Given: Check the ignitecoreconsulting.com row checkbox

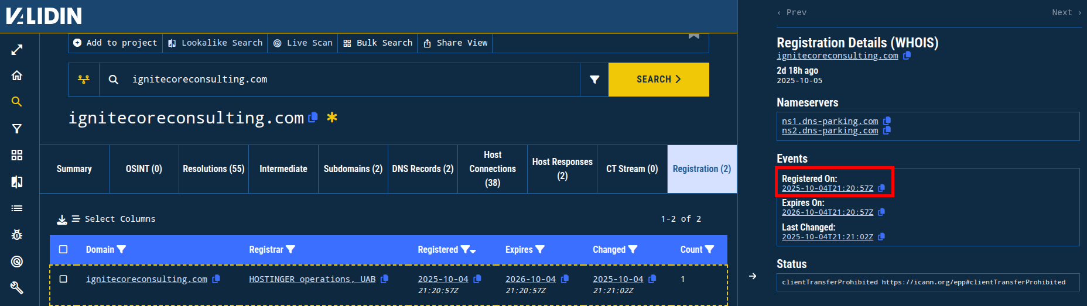Looking at the screenshot, I should (63, 279).
